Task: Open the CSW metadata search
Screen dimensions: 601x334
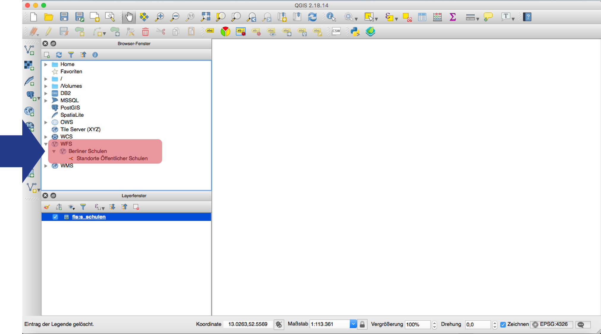Action: click(x=336, y=31)
